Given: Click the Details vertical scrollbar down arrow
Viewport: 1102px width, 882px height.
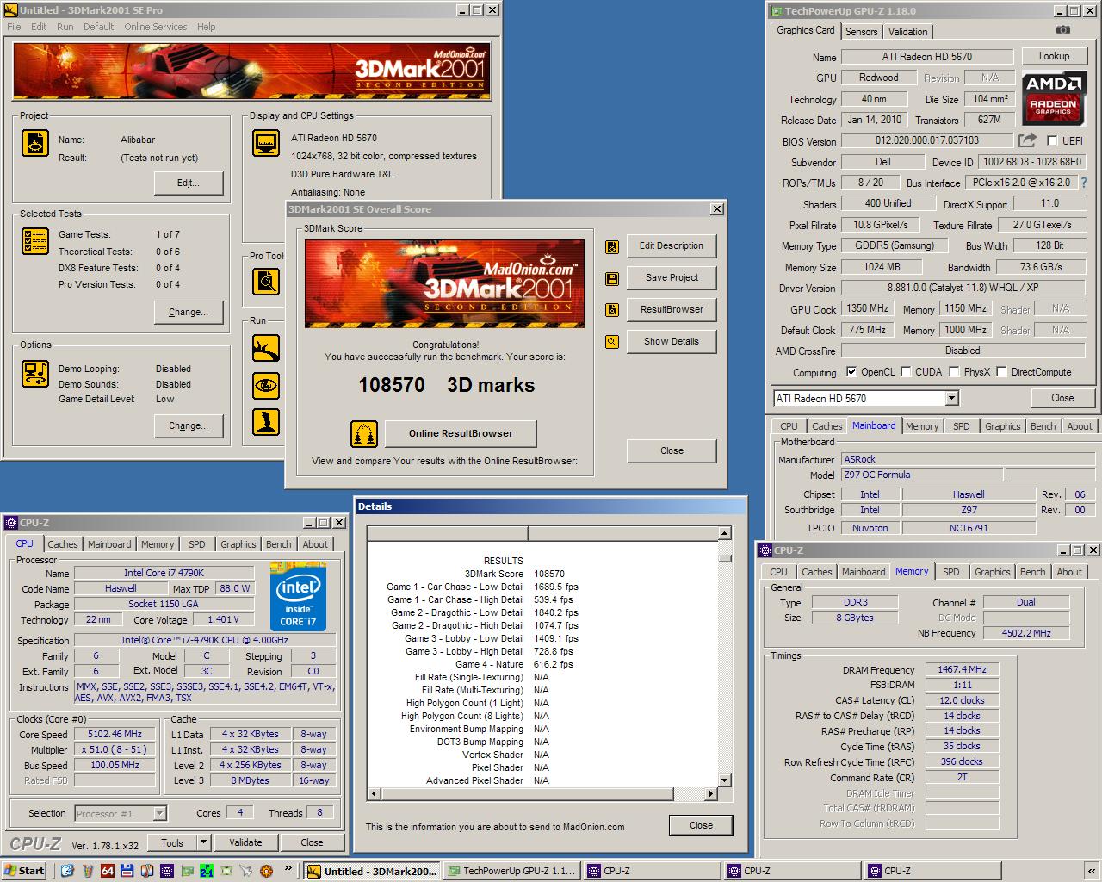Looking at the screenshot, I should click(x=725, y=780).
